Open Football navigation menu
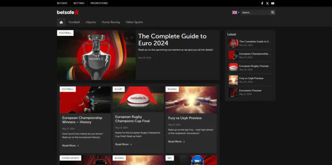 [x=74, y=22]
